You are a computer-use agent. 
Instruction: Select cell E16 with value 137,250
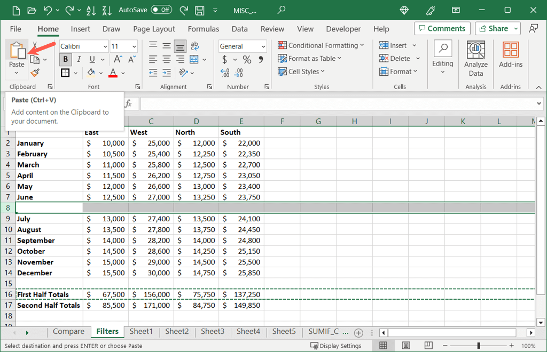pos(241,294)
